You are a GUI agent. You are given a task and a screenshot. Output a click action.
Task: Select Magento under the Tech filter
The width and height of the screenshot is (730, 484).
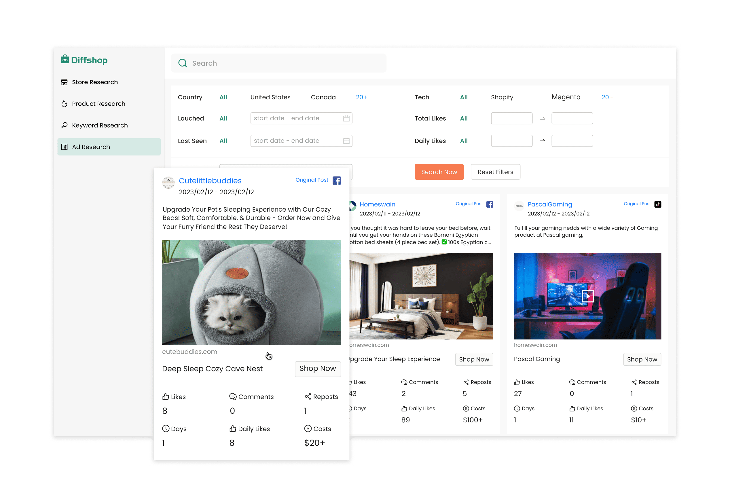pyautogui.click(x=566, y=97)
